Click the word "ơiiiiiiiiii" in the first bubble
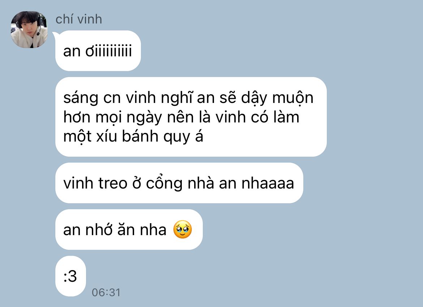 click(x=108, y=51)
